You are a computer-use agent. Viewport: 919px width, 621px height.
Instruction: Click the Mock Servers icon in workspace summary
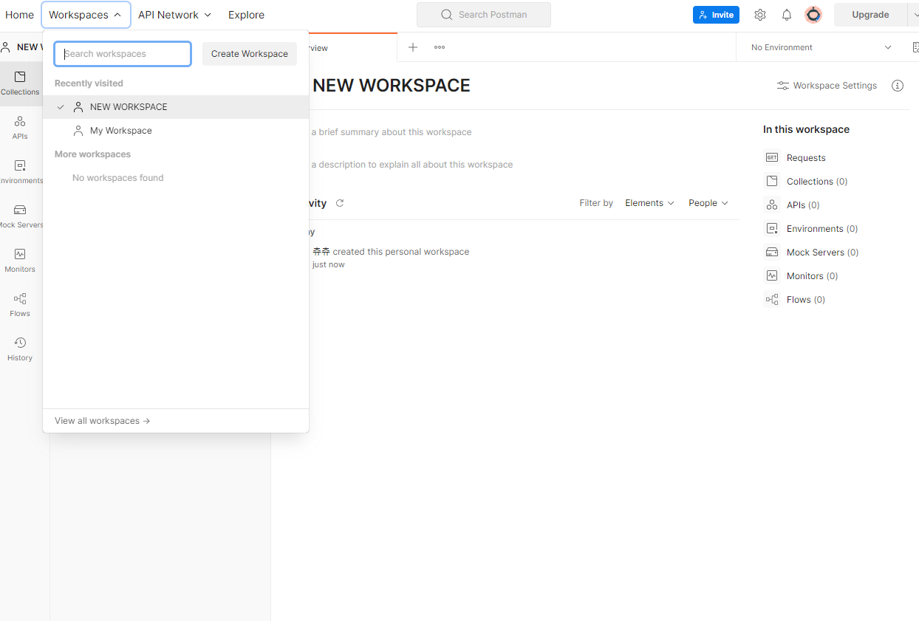coord(772,252)
